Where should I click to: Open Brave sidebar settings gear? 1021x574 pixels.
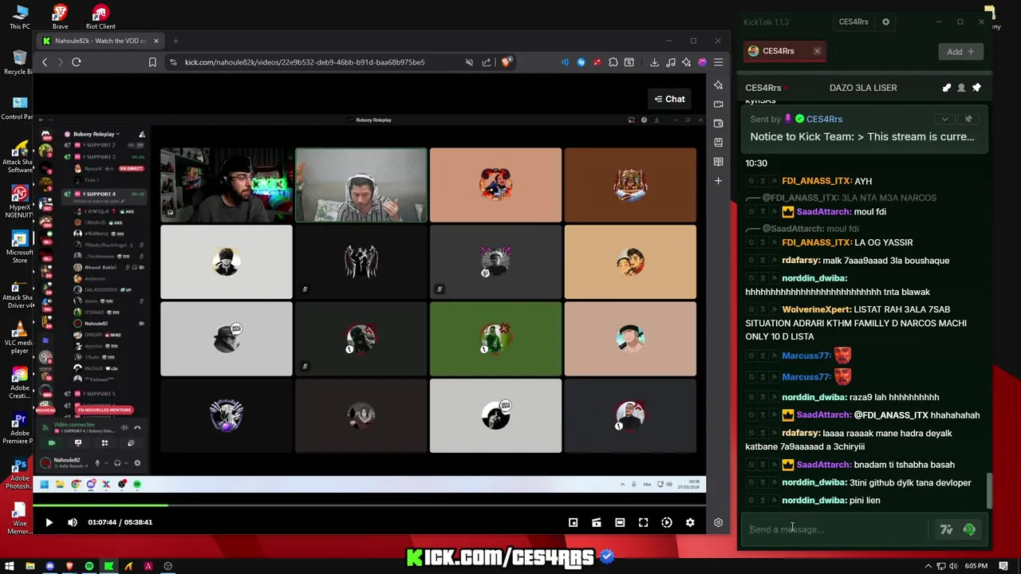(718, 522)
